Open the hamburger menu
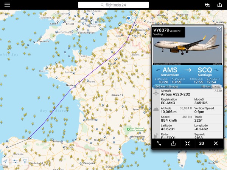This screenshot has width=227, height=170. [7, 5]
